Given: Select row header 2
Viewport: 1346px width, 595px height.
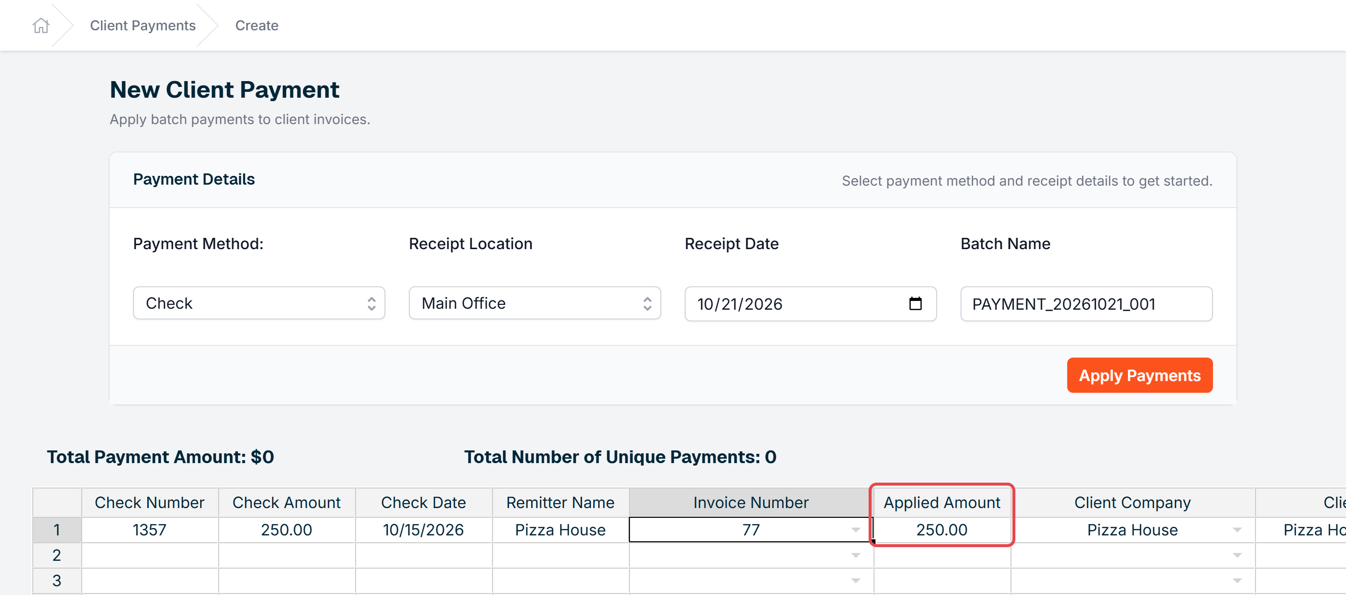Looking at the screenshot, I should [57, 555].
